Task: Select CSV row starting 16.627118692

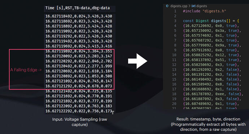Action: coord(79,21)
